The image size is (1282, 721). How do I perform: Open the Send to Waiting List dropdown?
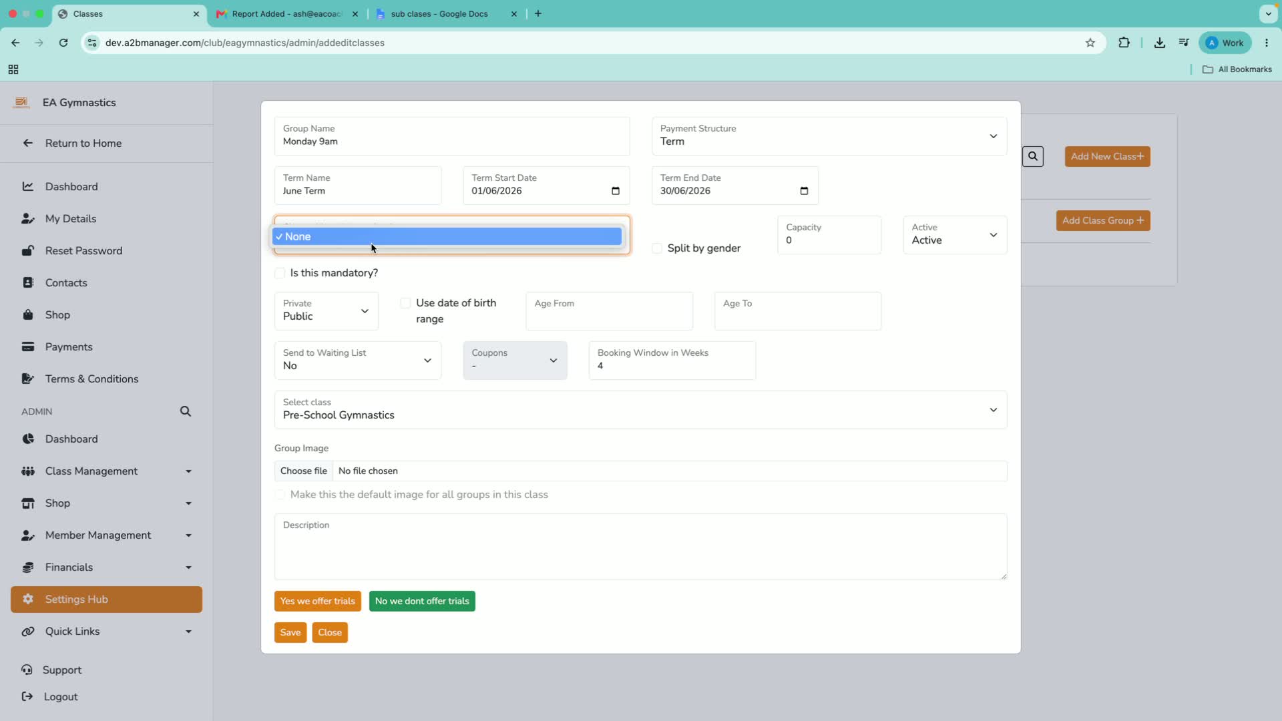pyautogui.click(x=358, y=360)
